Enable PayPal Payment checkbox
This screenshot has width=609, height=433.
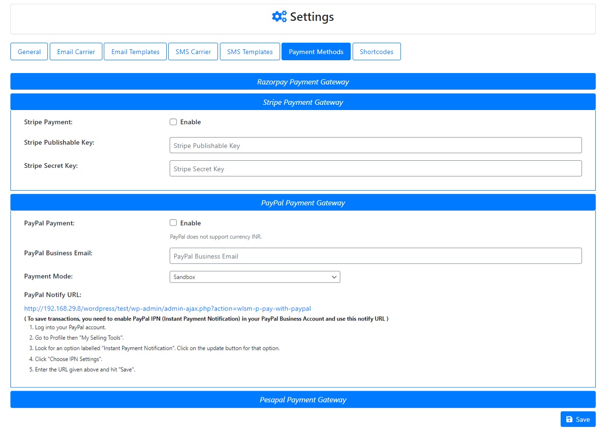coord(173,223)
